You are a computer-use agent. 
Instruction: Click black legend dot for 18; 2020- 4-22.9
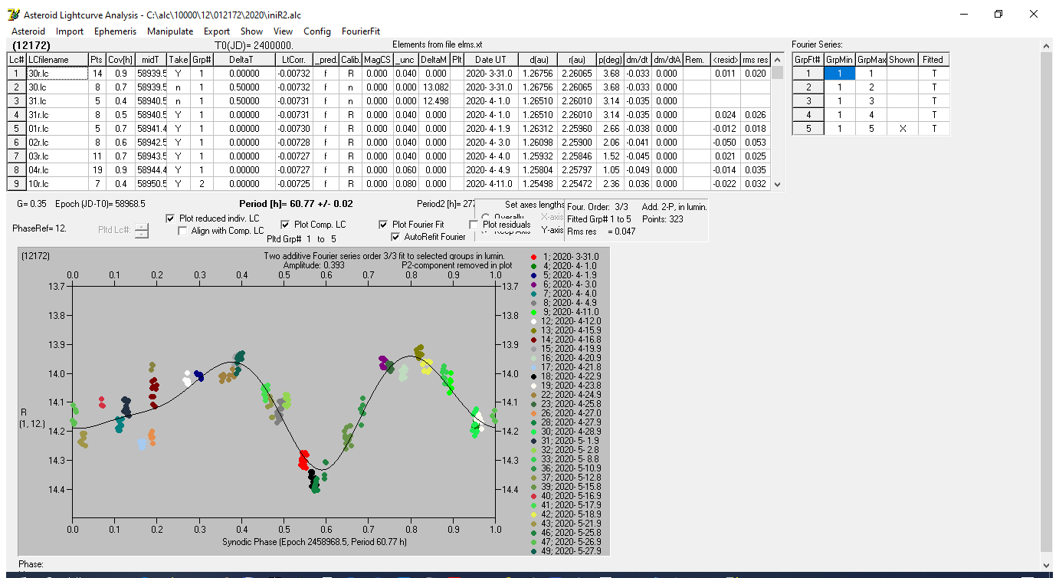click(x=534, y=376)
